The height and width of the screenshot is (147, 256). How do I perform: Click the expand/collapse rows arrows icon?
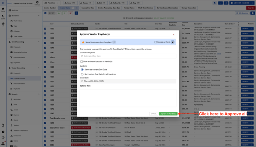(x=253, y=13)
